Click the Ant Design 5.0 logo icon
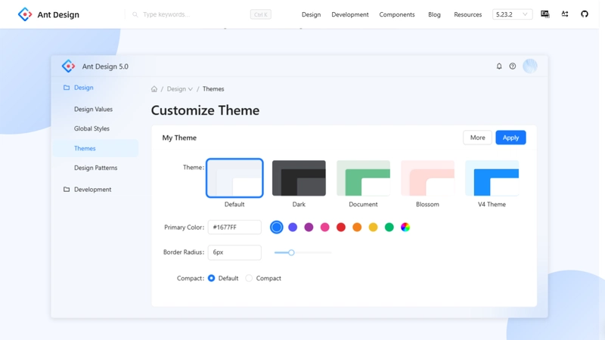 (x=68, y=66)
